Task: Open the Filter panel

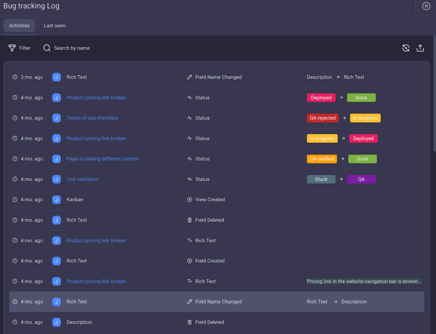Action: (x=19, y=48)
